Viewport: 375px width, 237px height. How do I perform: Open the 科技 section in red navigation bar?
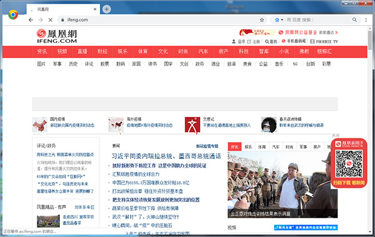(x=244, y=51)
